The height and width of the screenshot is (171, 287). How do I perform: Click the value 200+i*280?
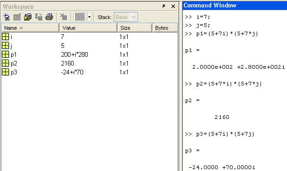tap(74, 54)
